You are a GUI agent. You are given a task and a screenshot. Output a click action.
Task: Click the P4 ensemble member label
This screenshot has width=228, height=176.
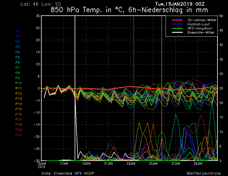[x=18, y=52]
